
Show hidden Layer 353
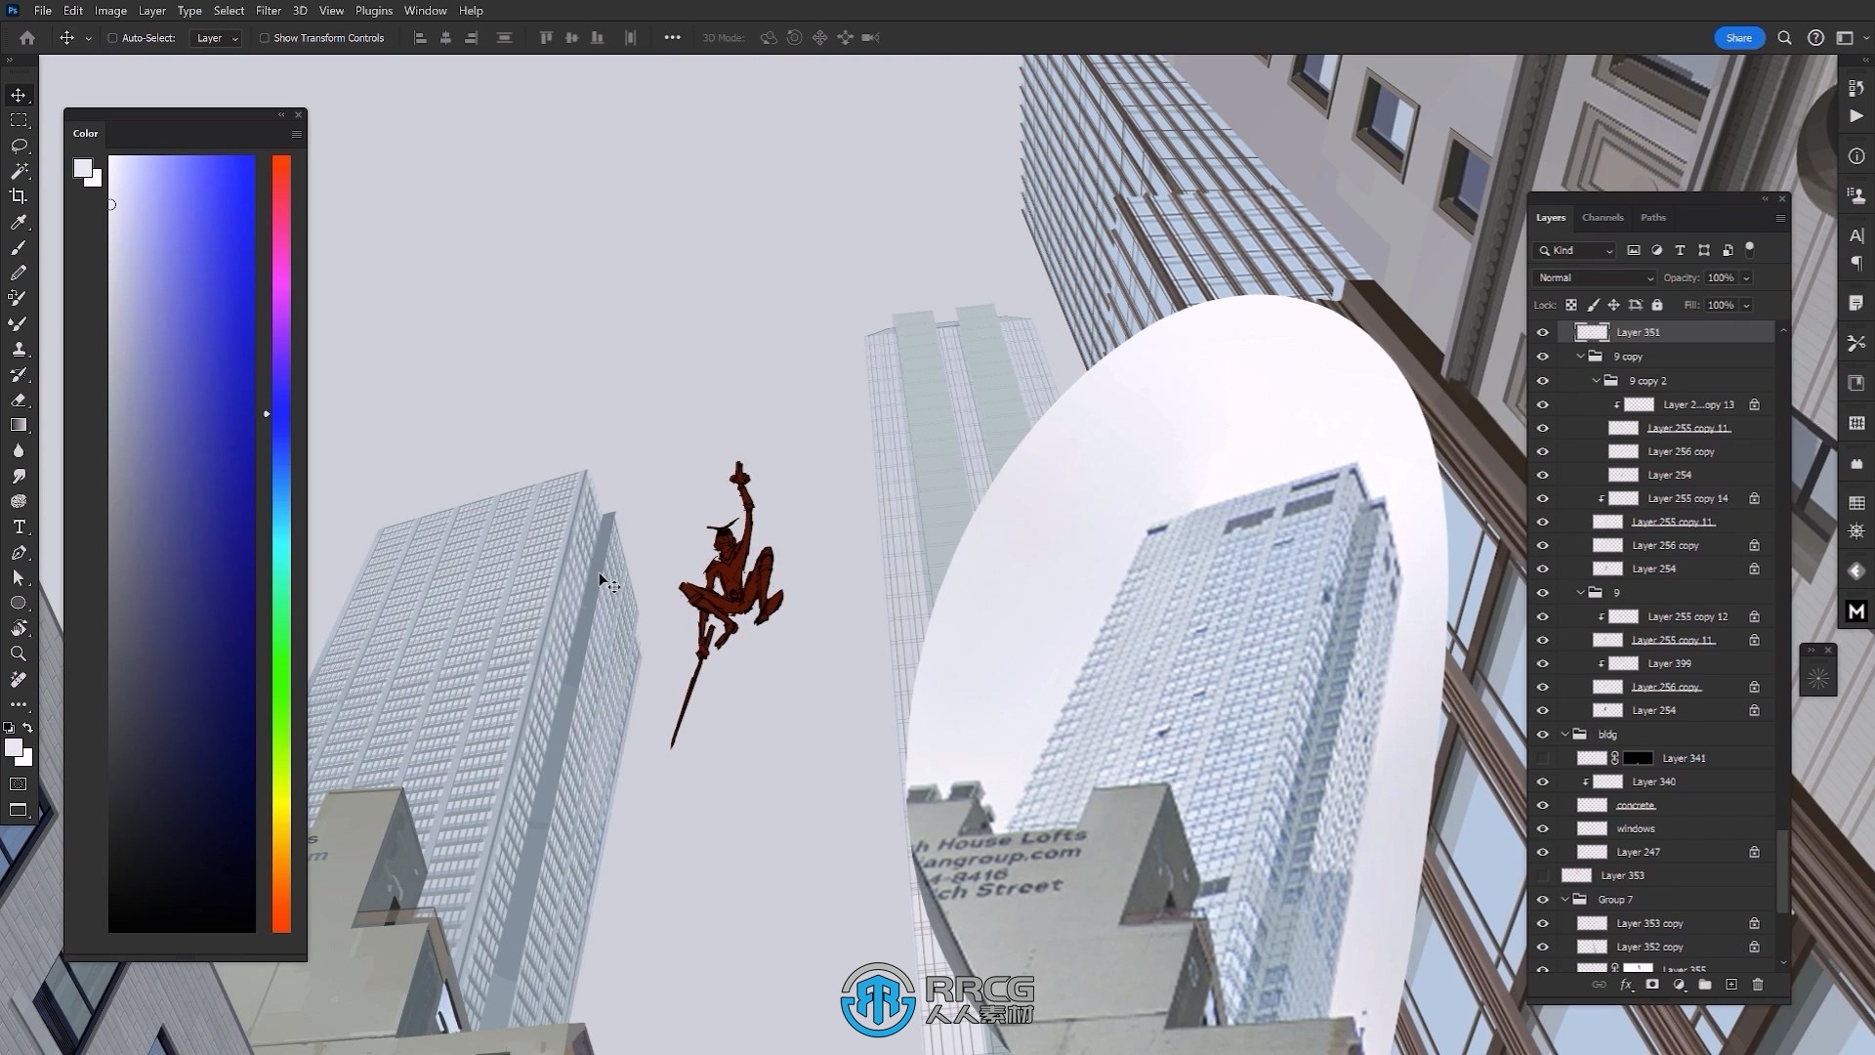[x=1543, y=876]
